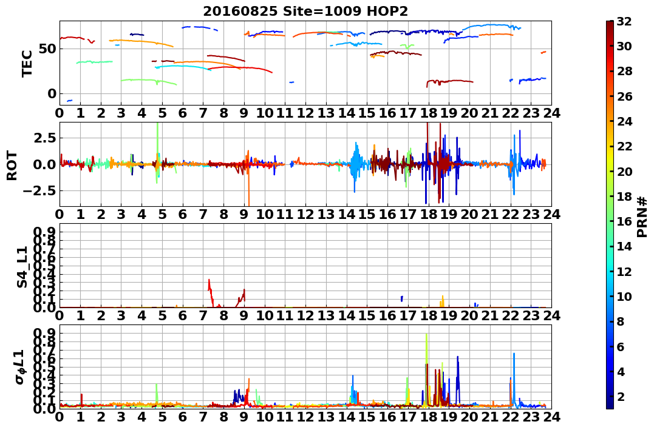Click colorbar tick label 30

(x=624, y=46)
